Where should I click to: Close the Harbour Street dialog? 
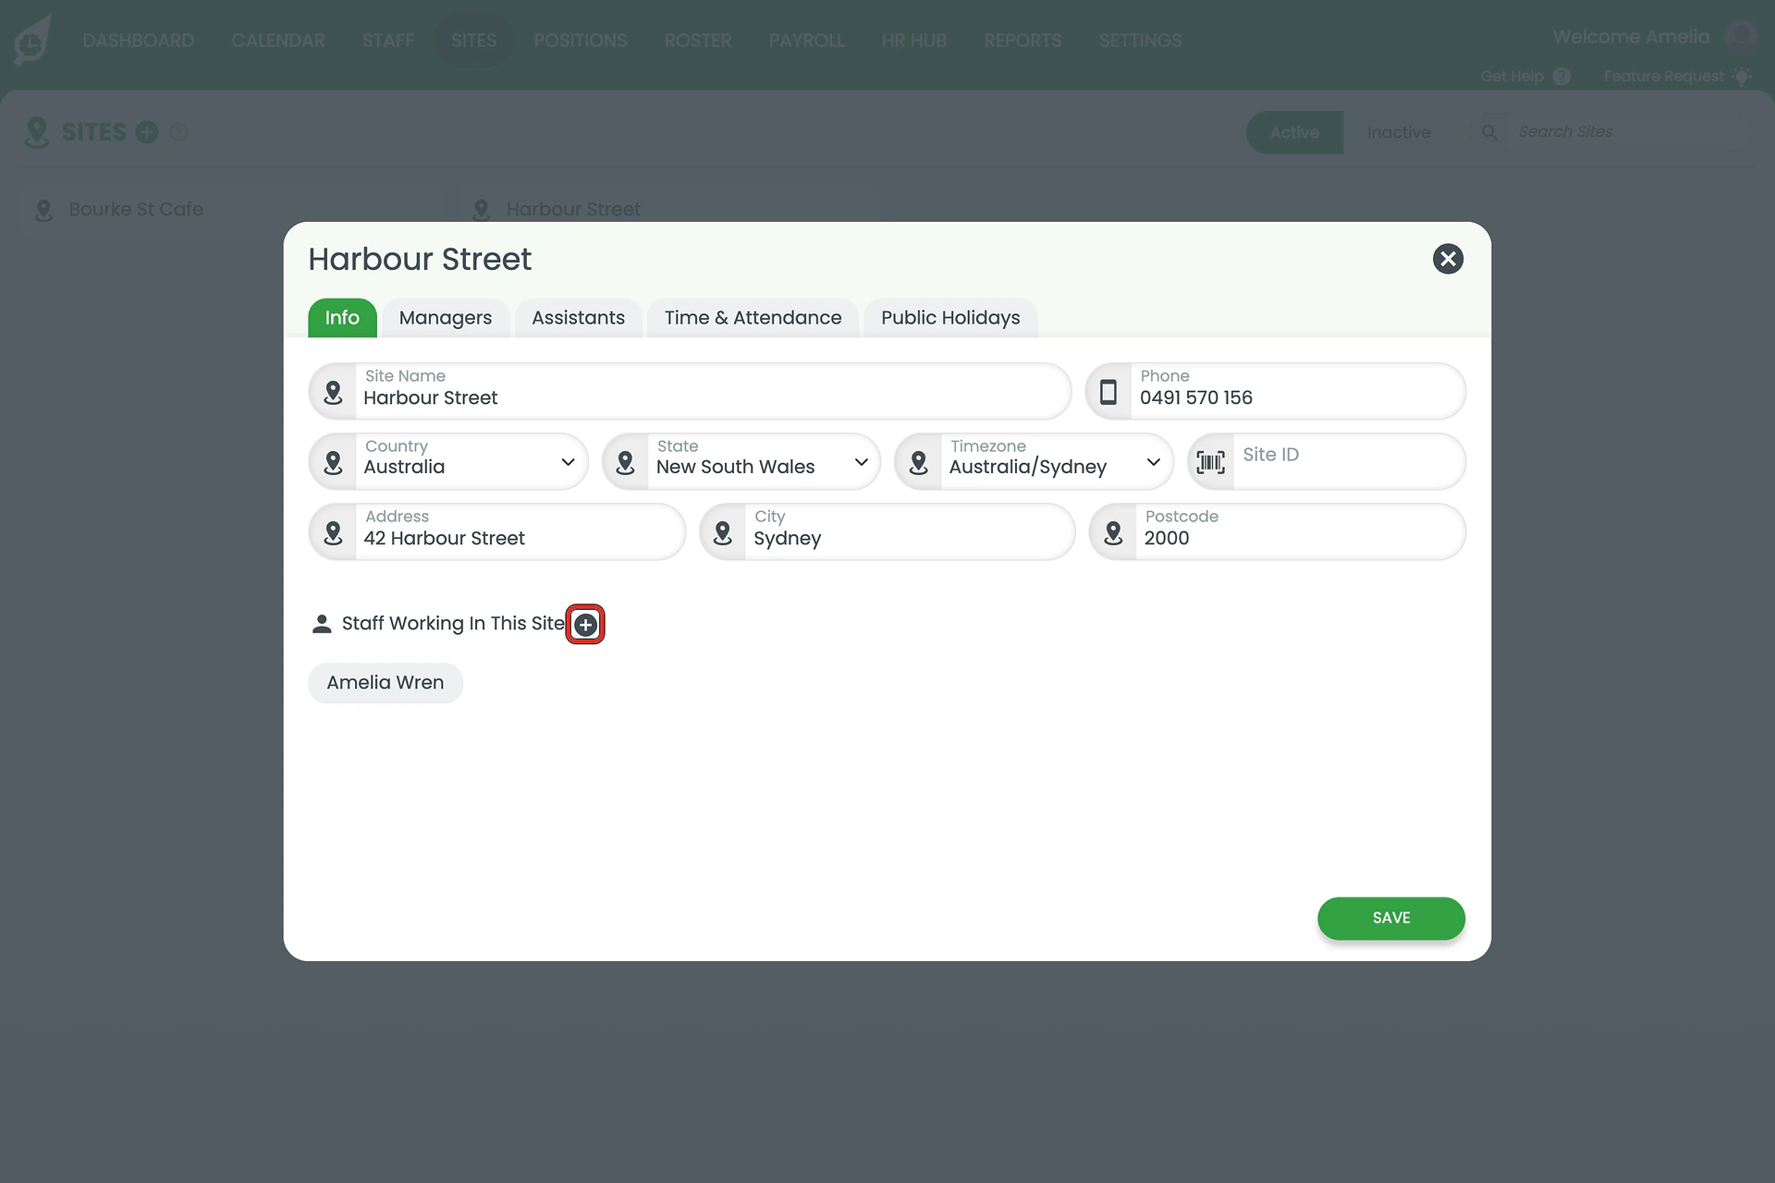[1448, 259]
